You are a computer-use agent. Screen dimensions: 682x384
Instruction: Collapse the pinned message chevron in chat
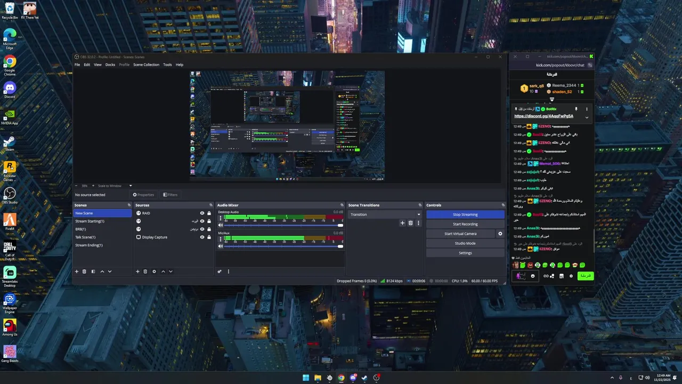[x=587, y=117]
